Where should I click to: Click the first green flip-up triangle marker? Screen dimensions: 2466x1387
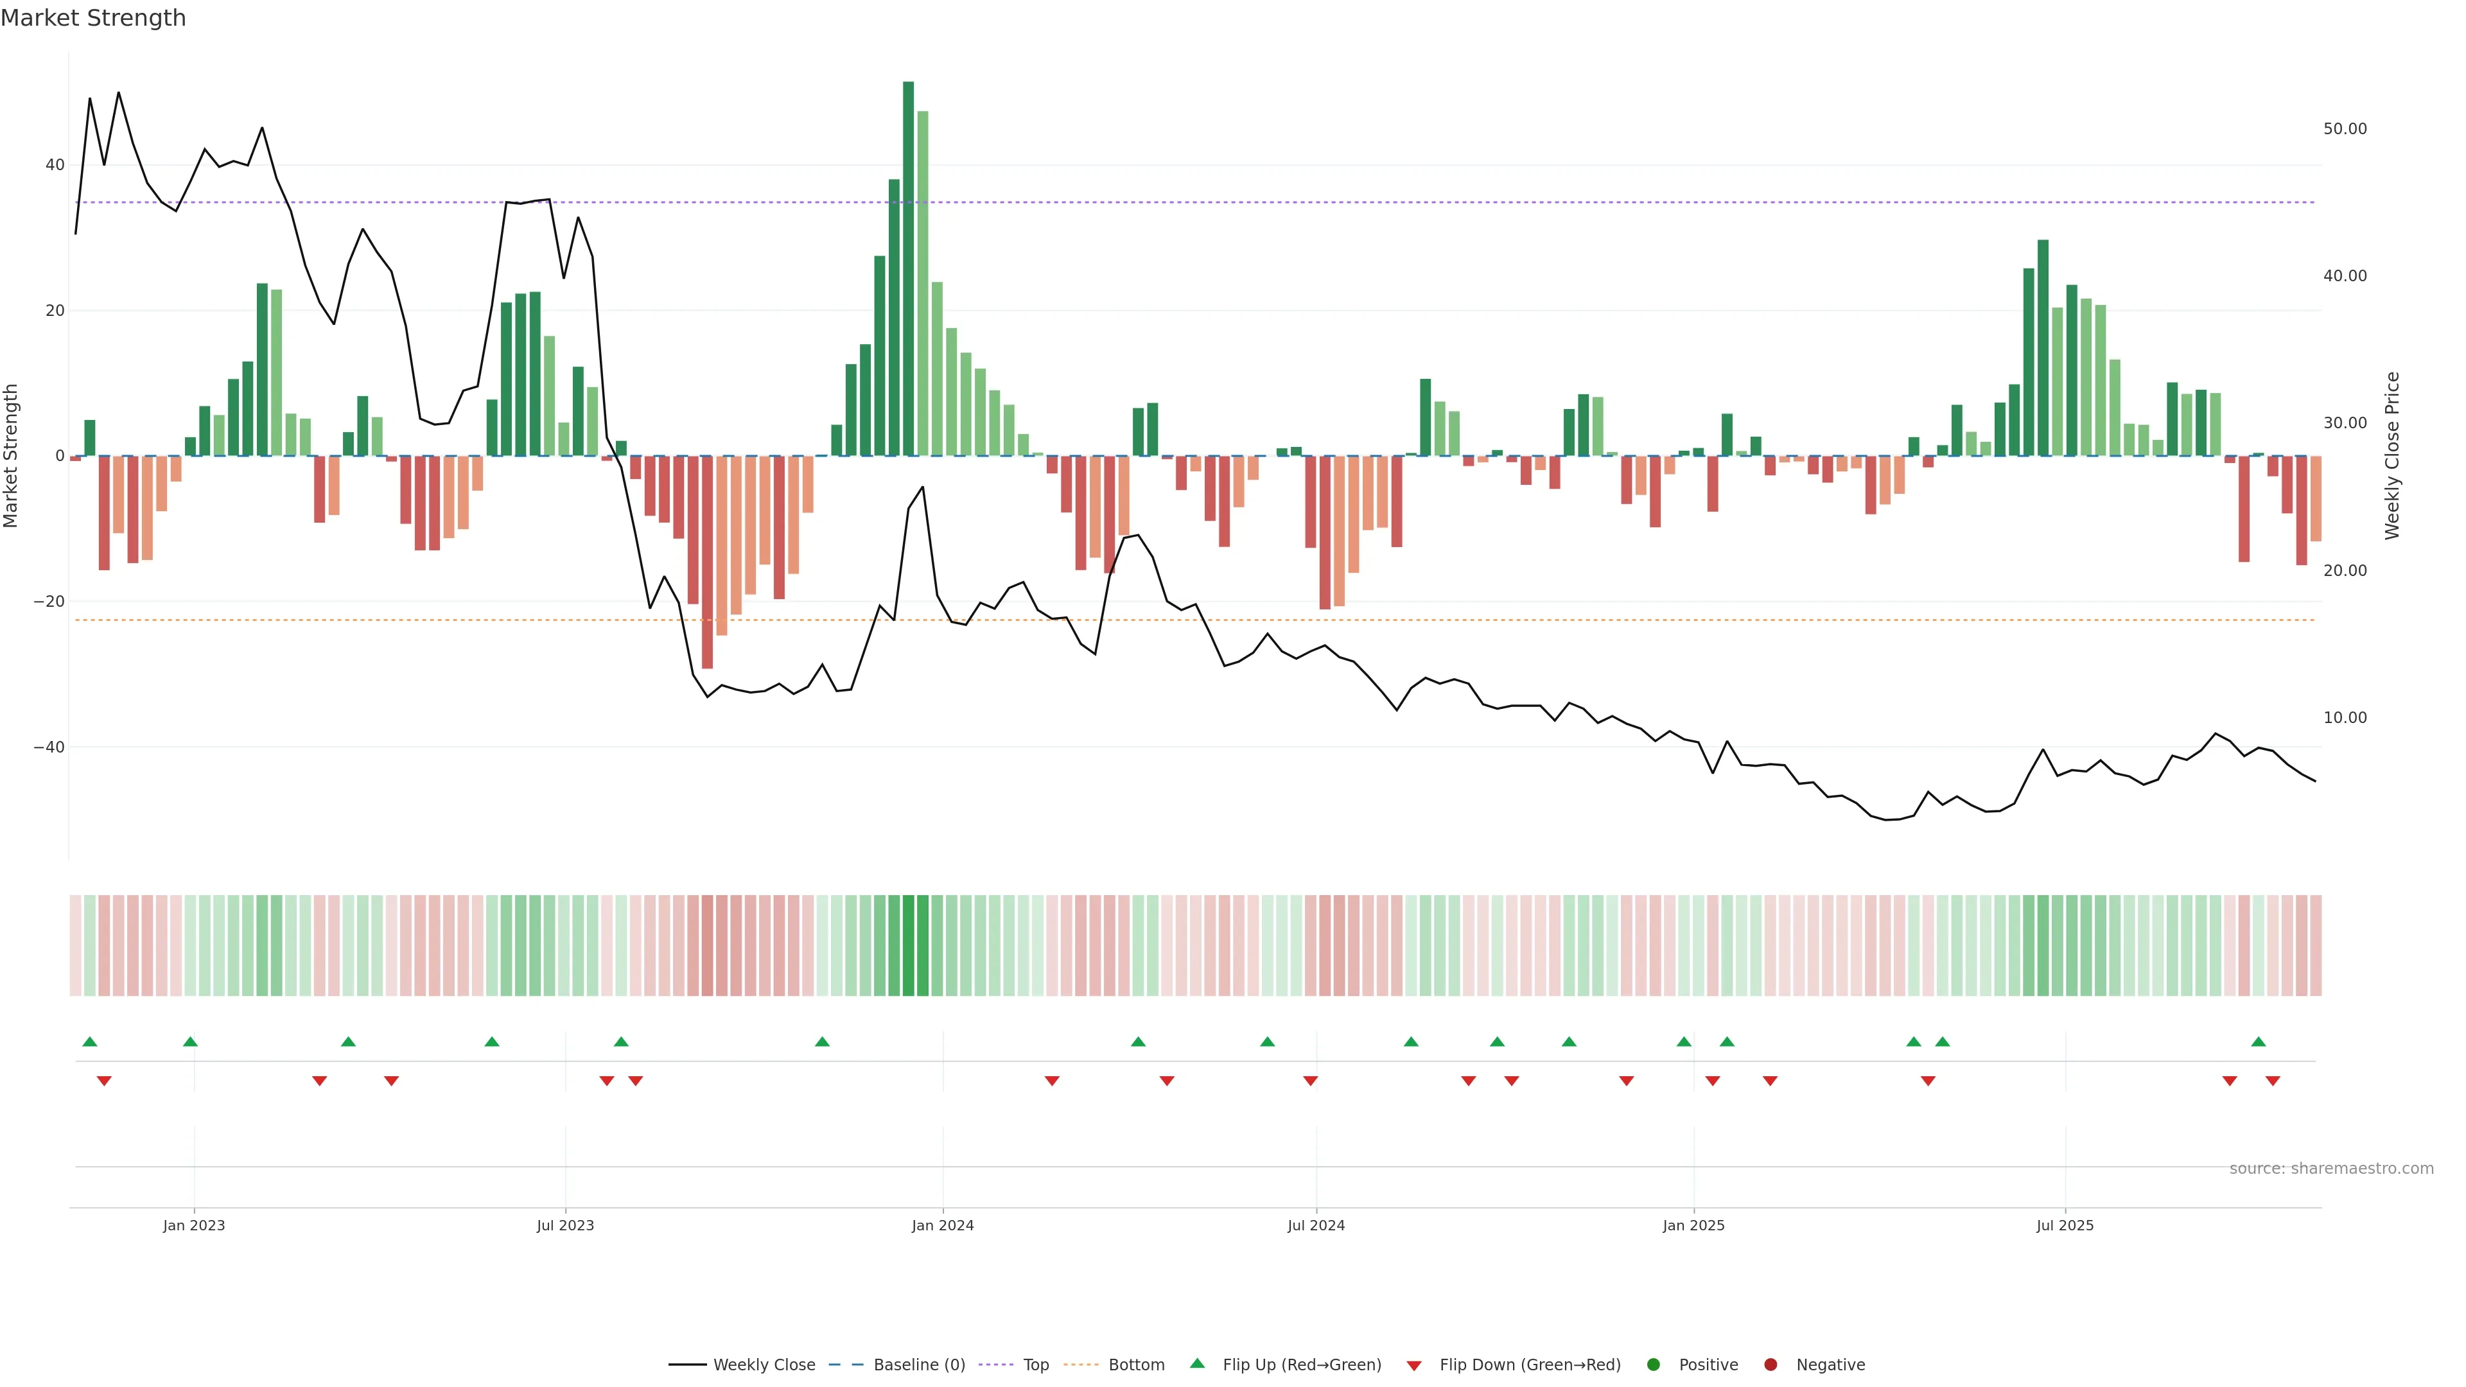tap(90, 1042)
